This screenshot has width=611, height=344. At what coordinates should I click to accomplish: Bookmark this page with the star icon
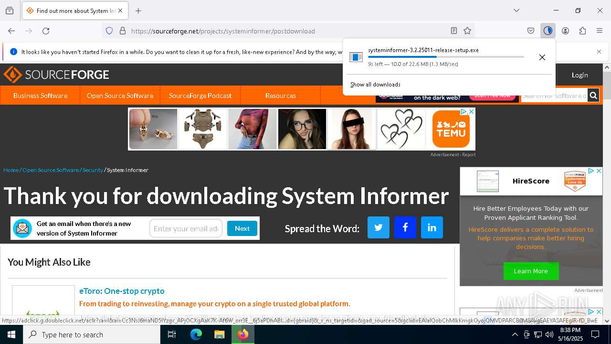point(467,31)
